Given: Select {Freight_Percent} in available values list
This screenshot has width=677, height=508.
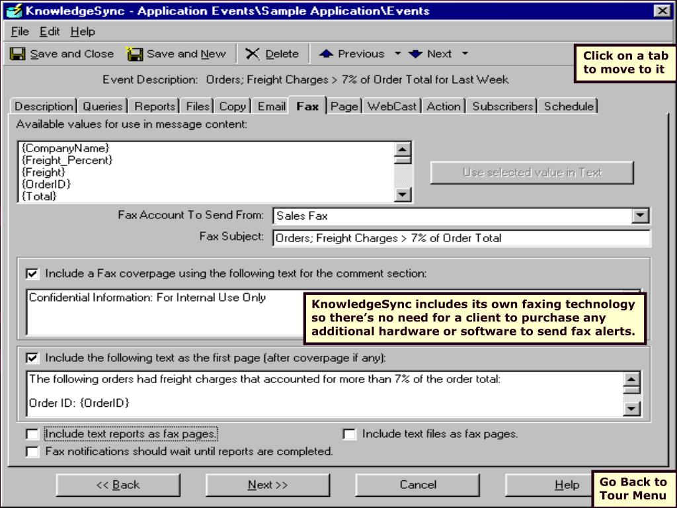Looking at the screenshot, I should 67,160.
